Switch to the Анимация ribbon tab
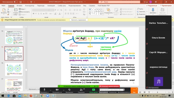 [x=51, y=5]
